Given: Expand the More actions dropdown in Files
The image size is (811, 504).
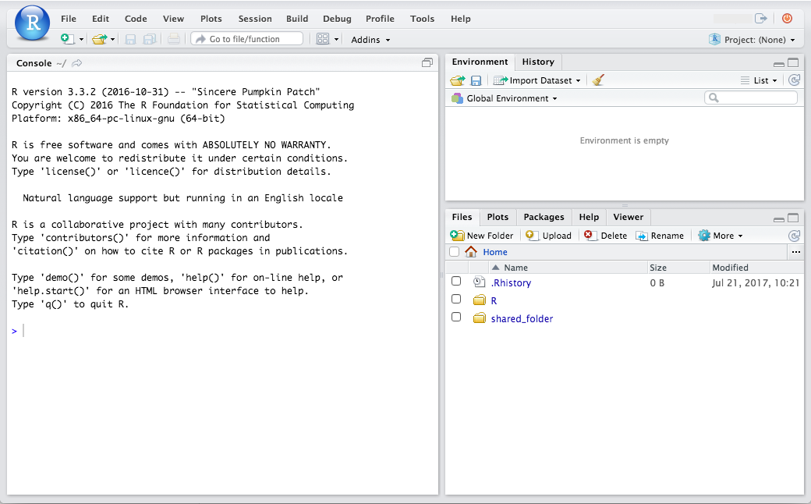Looking at the screenshot, I should tap(720, 235).
